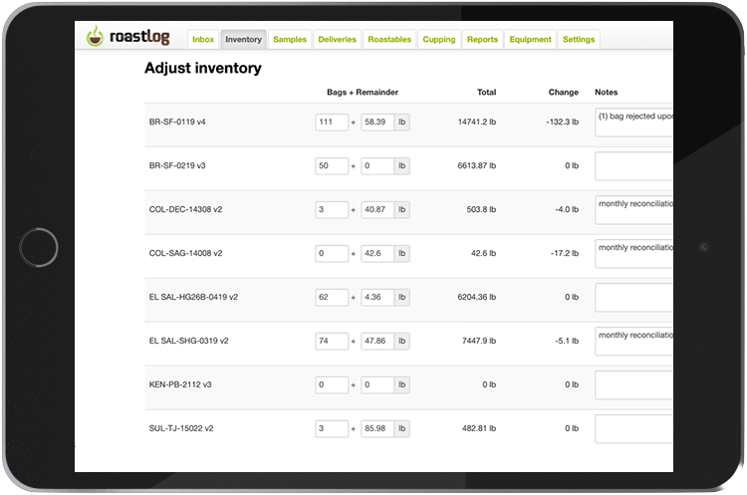747x495 pixels.
Task: Click the Inventory tab
Action: click(243, 40)
